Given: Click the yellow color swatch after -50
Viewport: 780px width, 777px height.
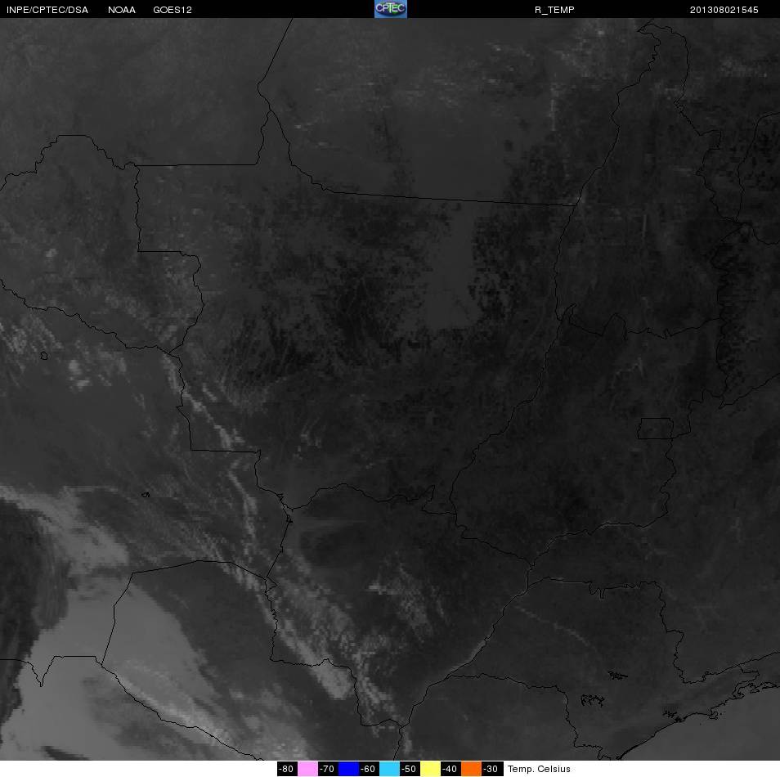Looking at the screenshot, I should [431, 769].
